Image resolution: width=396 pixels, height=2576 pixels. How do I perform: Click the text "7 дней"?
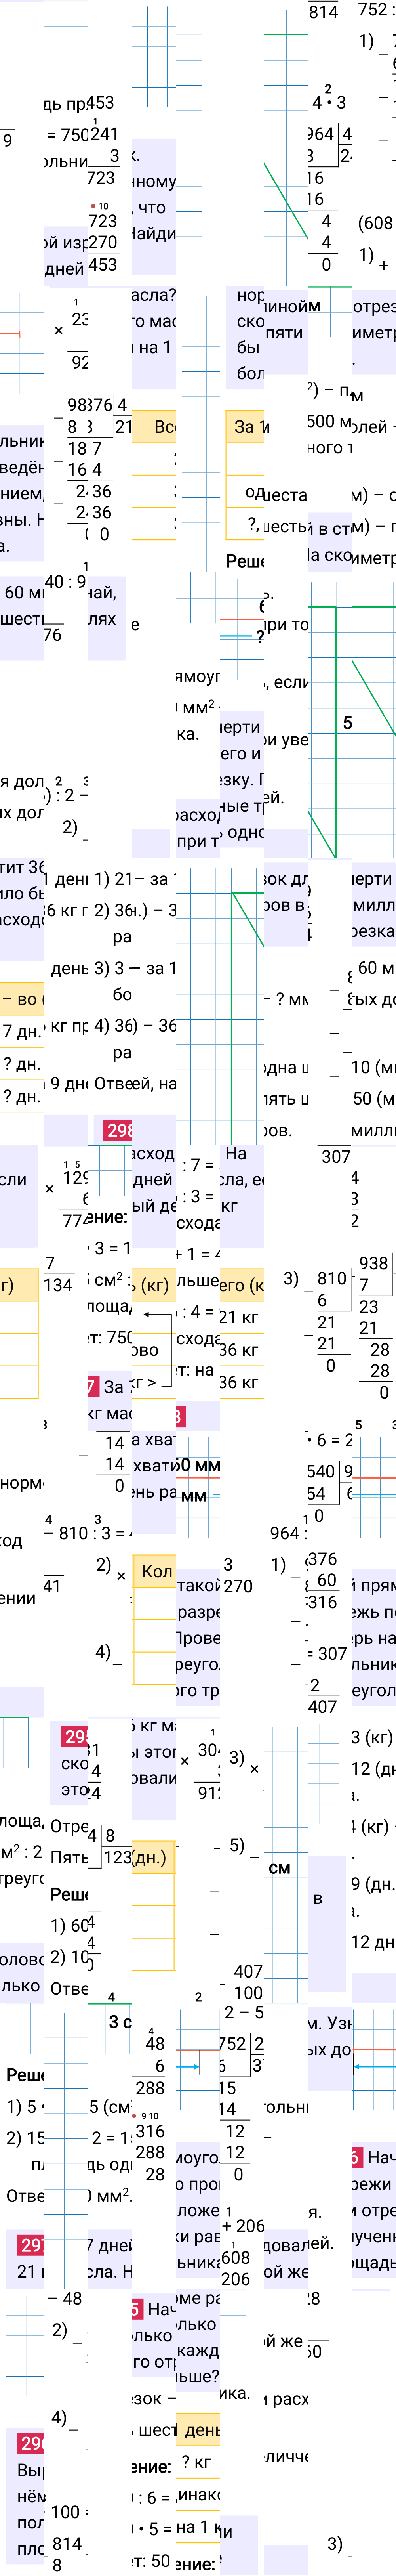tap(111, 2245)
